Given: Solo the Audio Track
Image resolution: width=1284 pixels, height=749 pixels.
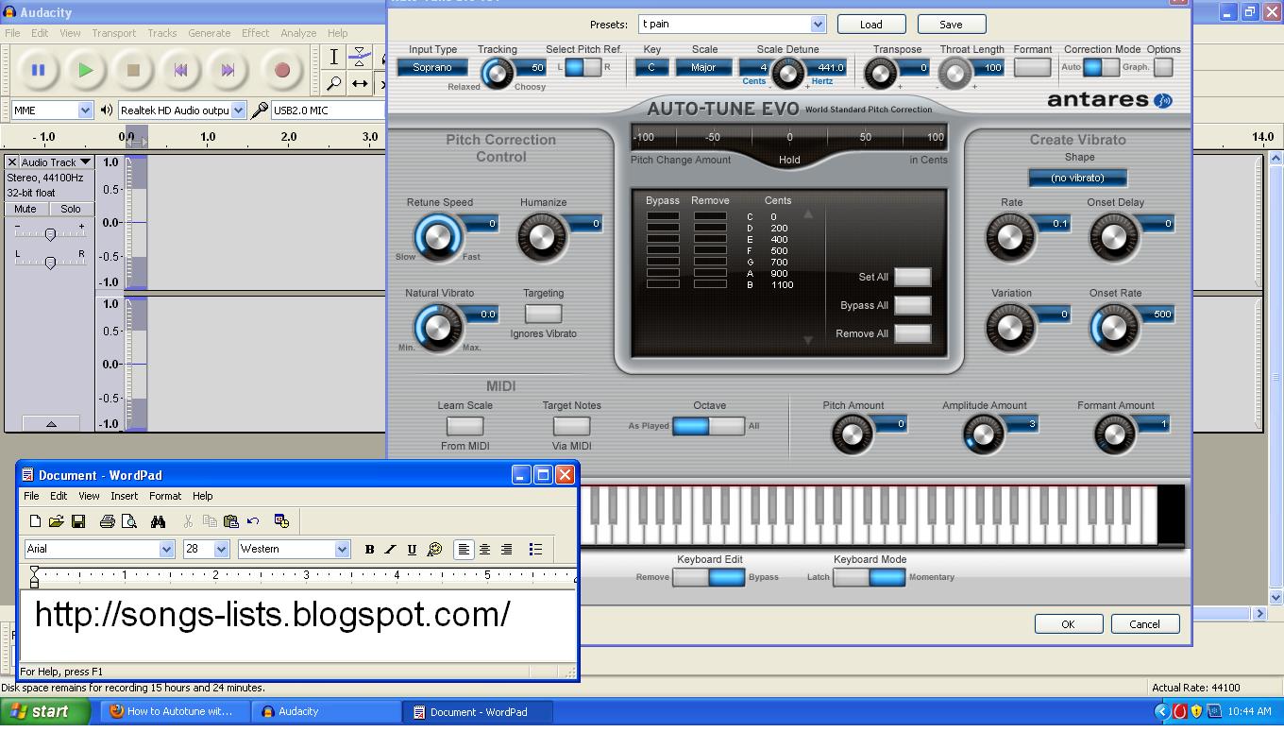Looking at the screenshot, I should [71, 209].
